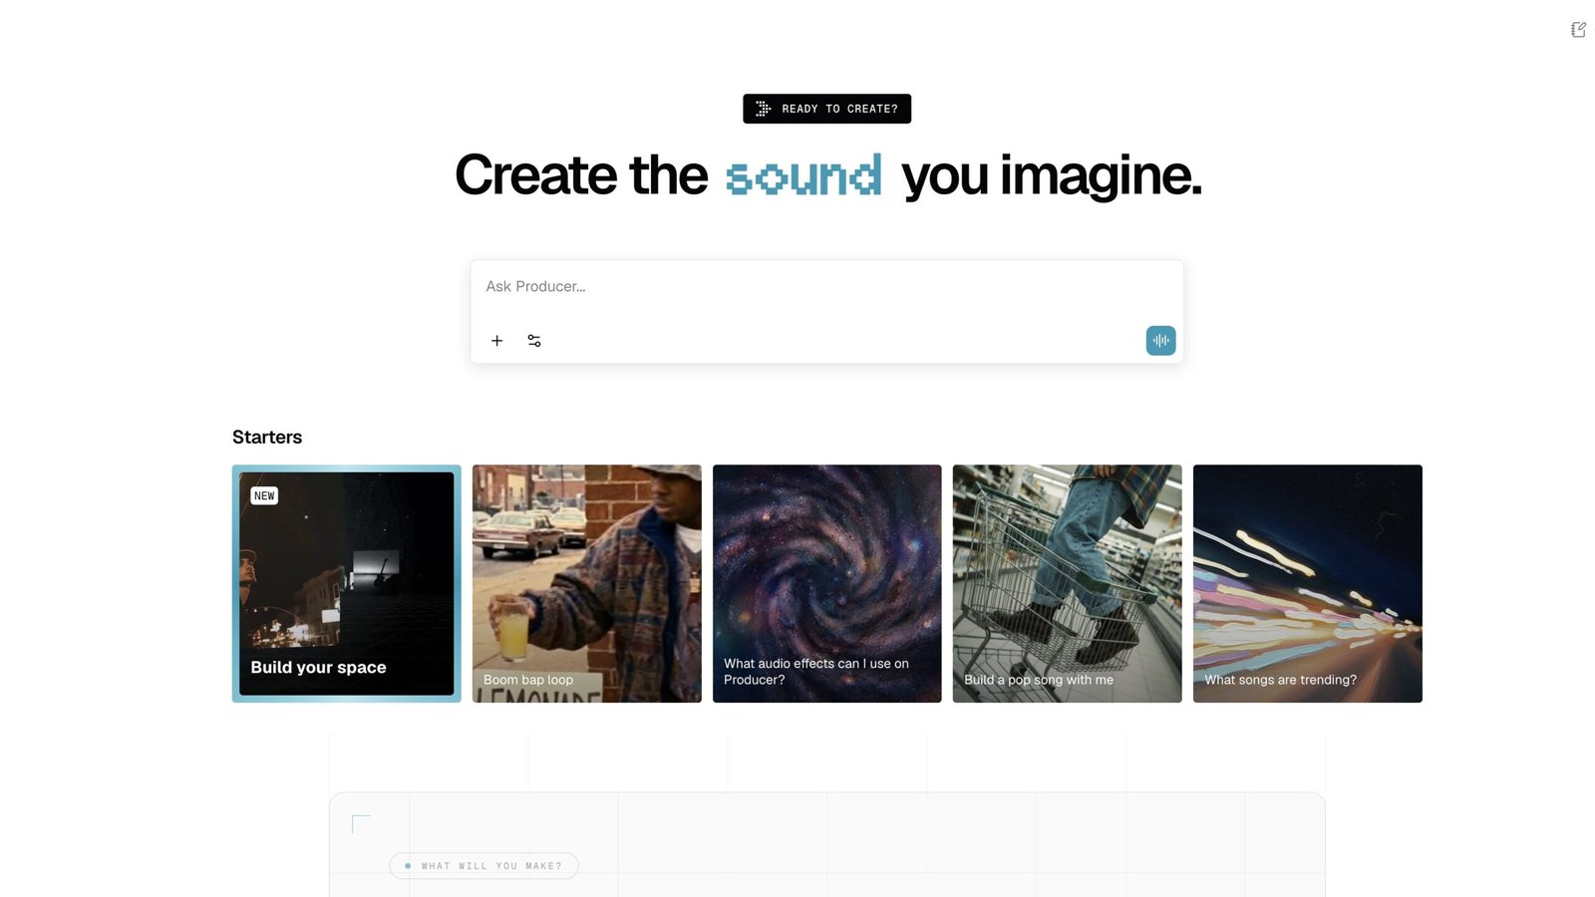
Task: Click the corner bracket icon in lower panel
Action: click(361, 823)
